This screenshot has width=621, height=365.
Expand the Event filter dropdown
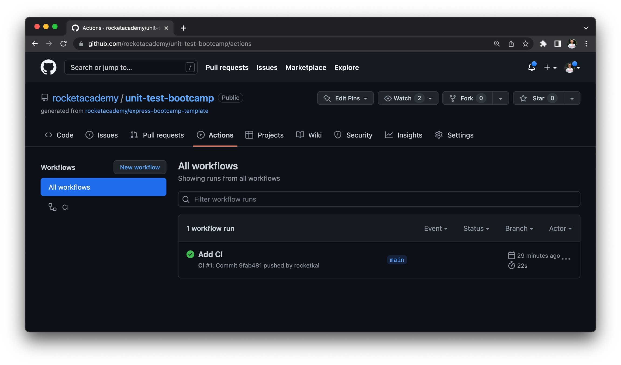(x=436, y=228)
